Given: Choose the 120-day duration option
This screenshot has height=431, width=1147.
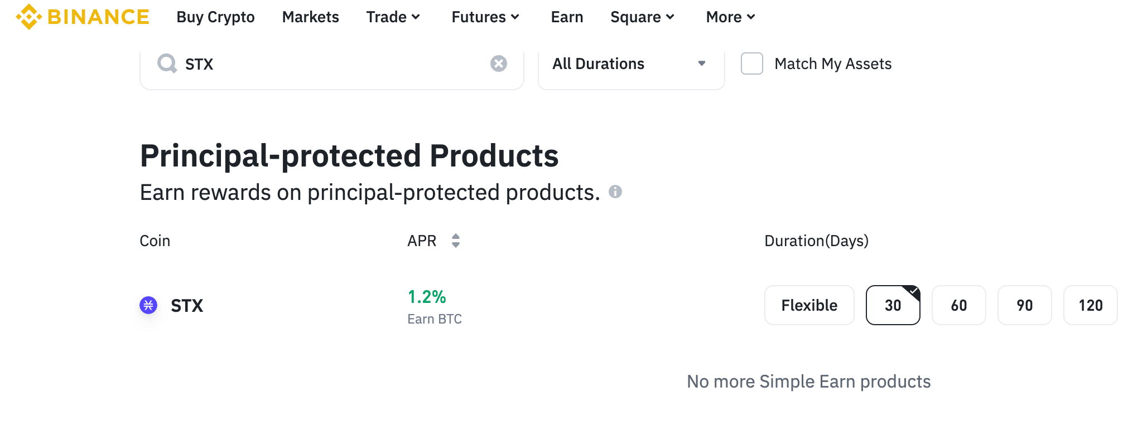Looking at the screenshot, I should pyautogui.click(x=1090, y=305).
